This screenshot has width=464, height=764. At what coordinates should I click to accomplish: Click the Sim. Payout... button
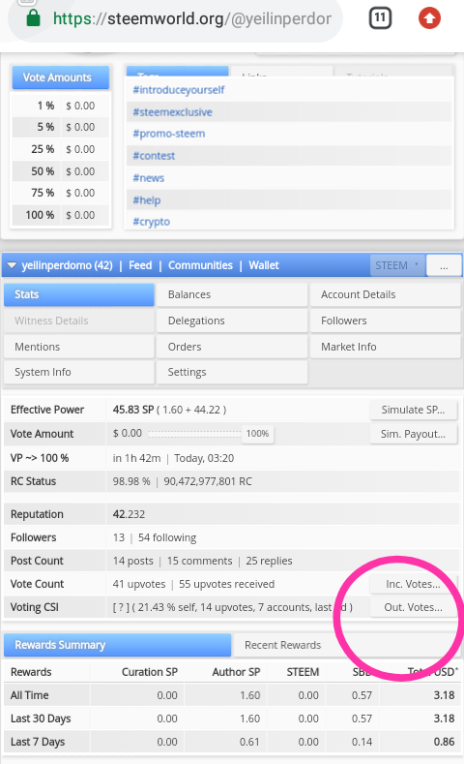pyautogui.click(x=413, y=434)
